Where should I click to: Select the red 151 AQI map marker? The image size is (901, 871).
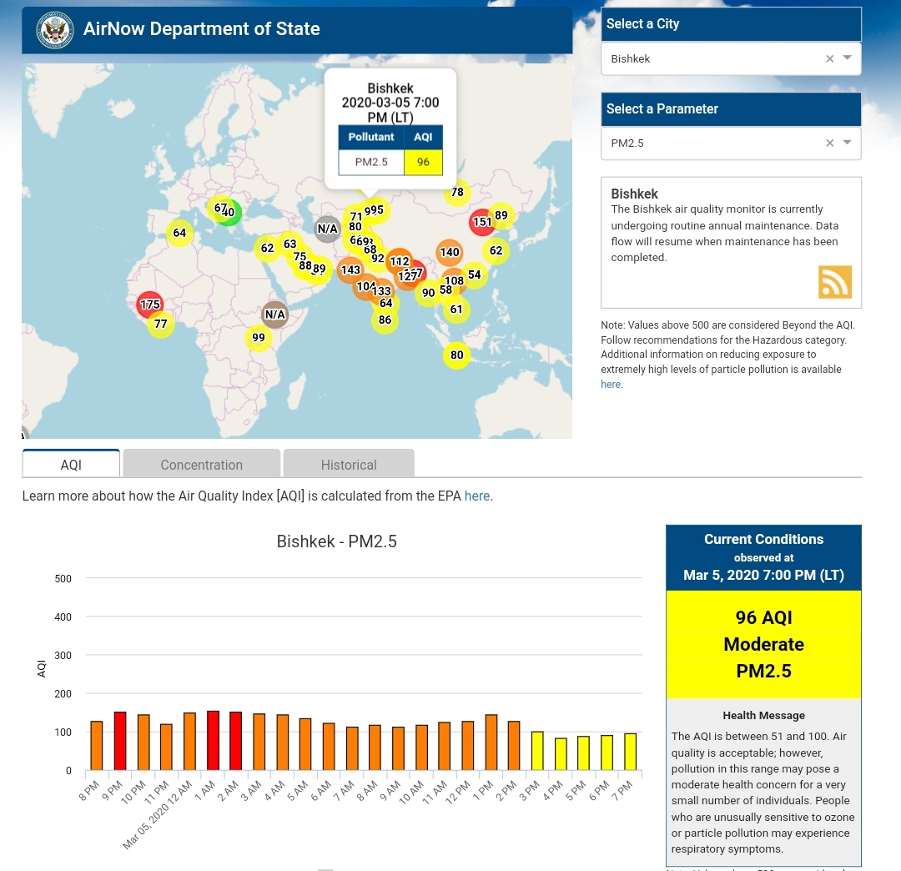482,222
